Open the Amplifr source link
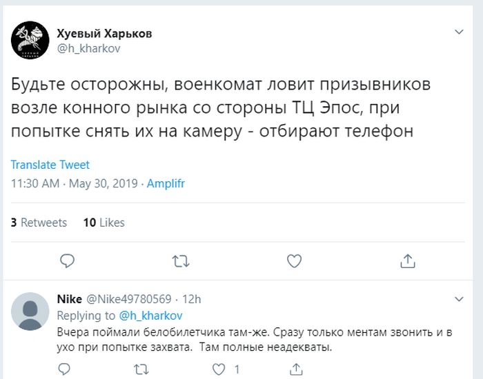This screenshot has height=379, width=483. pos(167,184)
